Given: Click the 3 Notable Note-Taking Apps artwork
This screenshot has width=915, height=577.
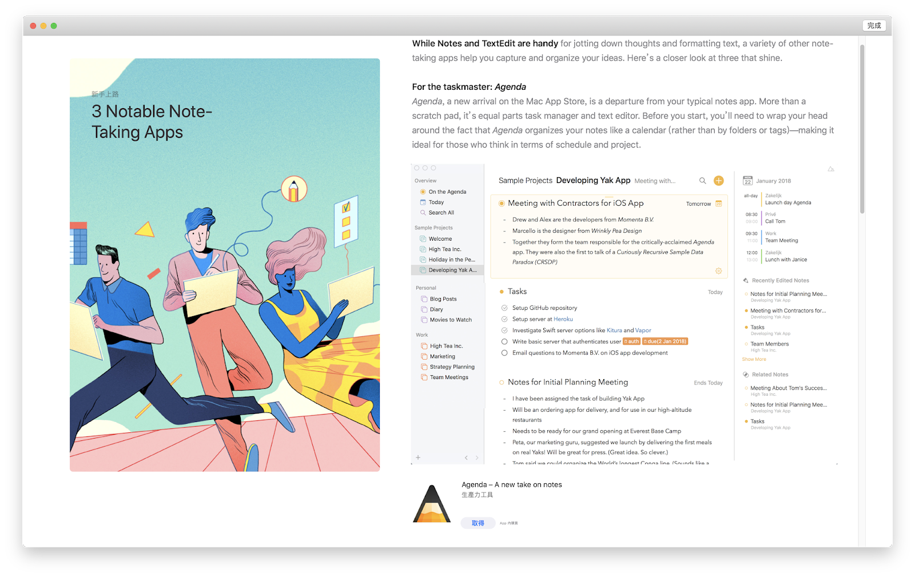Looking at the screenshot, I should [225, 265].
